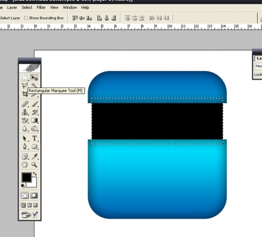Select the Lasso tool

pyautogui.click(x=25, y=85)
